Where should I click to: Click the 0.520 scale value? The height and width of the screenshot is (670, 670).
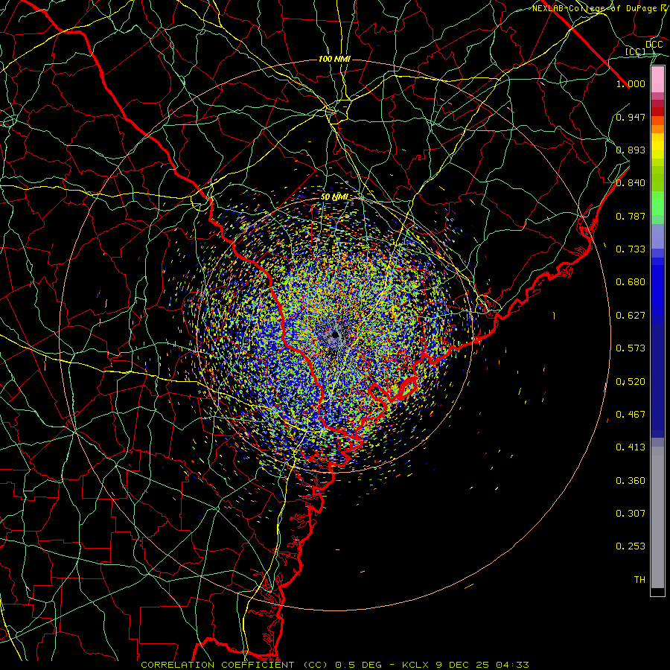631,382
